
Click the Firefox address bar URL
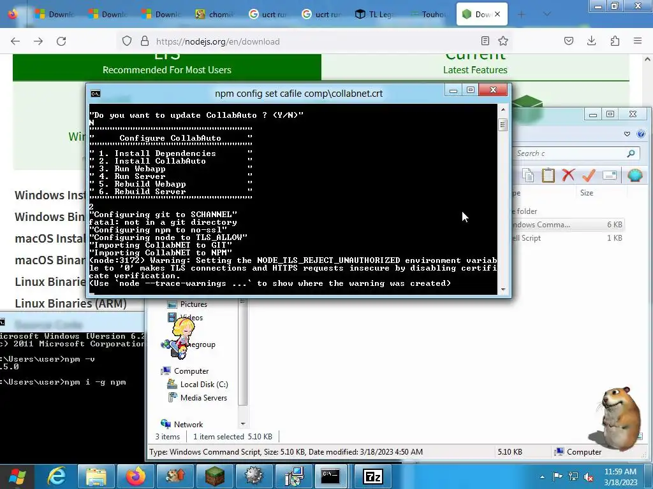(218, 41)
